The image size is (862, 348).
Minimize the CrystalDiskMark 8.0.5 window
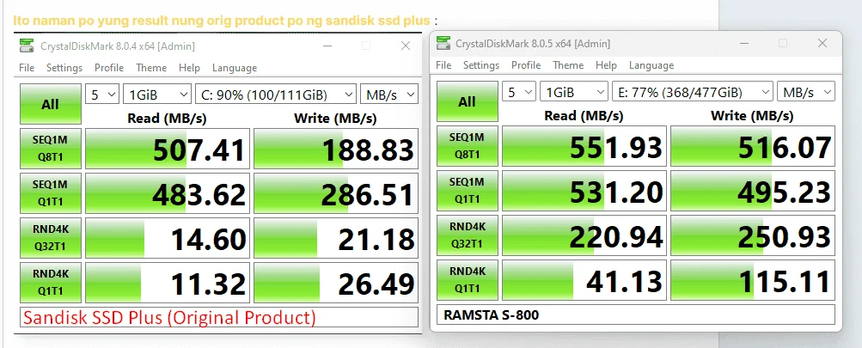pyautogui.click(x=743, y=43)
